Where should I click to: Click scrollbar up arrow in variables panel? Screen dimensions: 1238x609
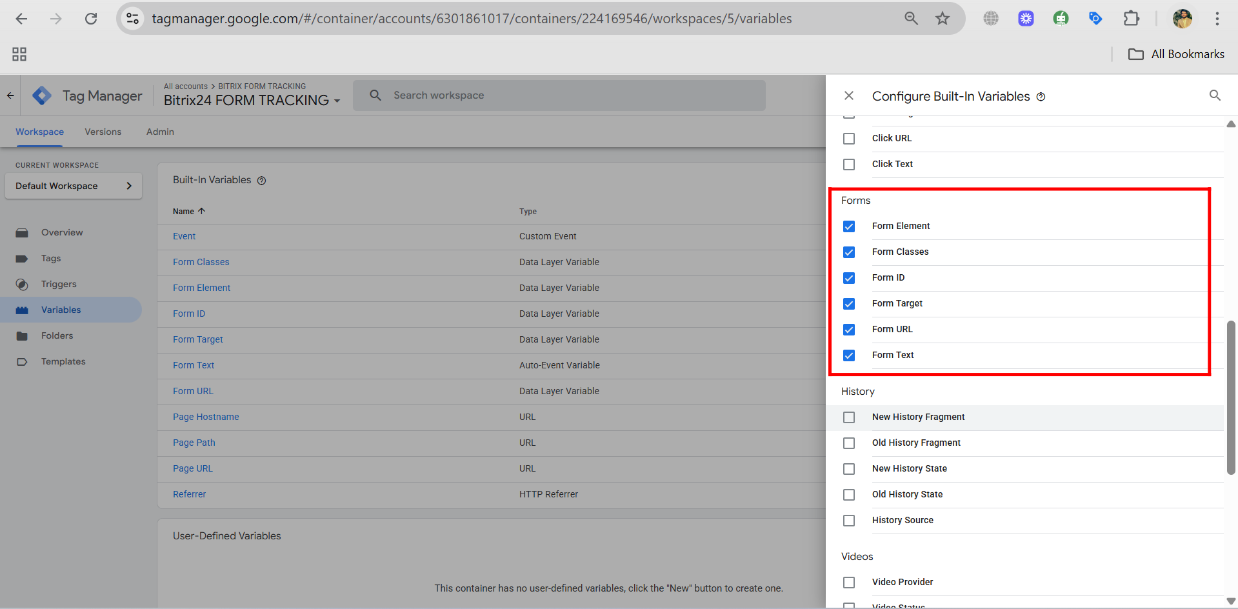(1231, 124)
